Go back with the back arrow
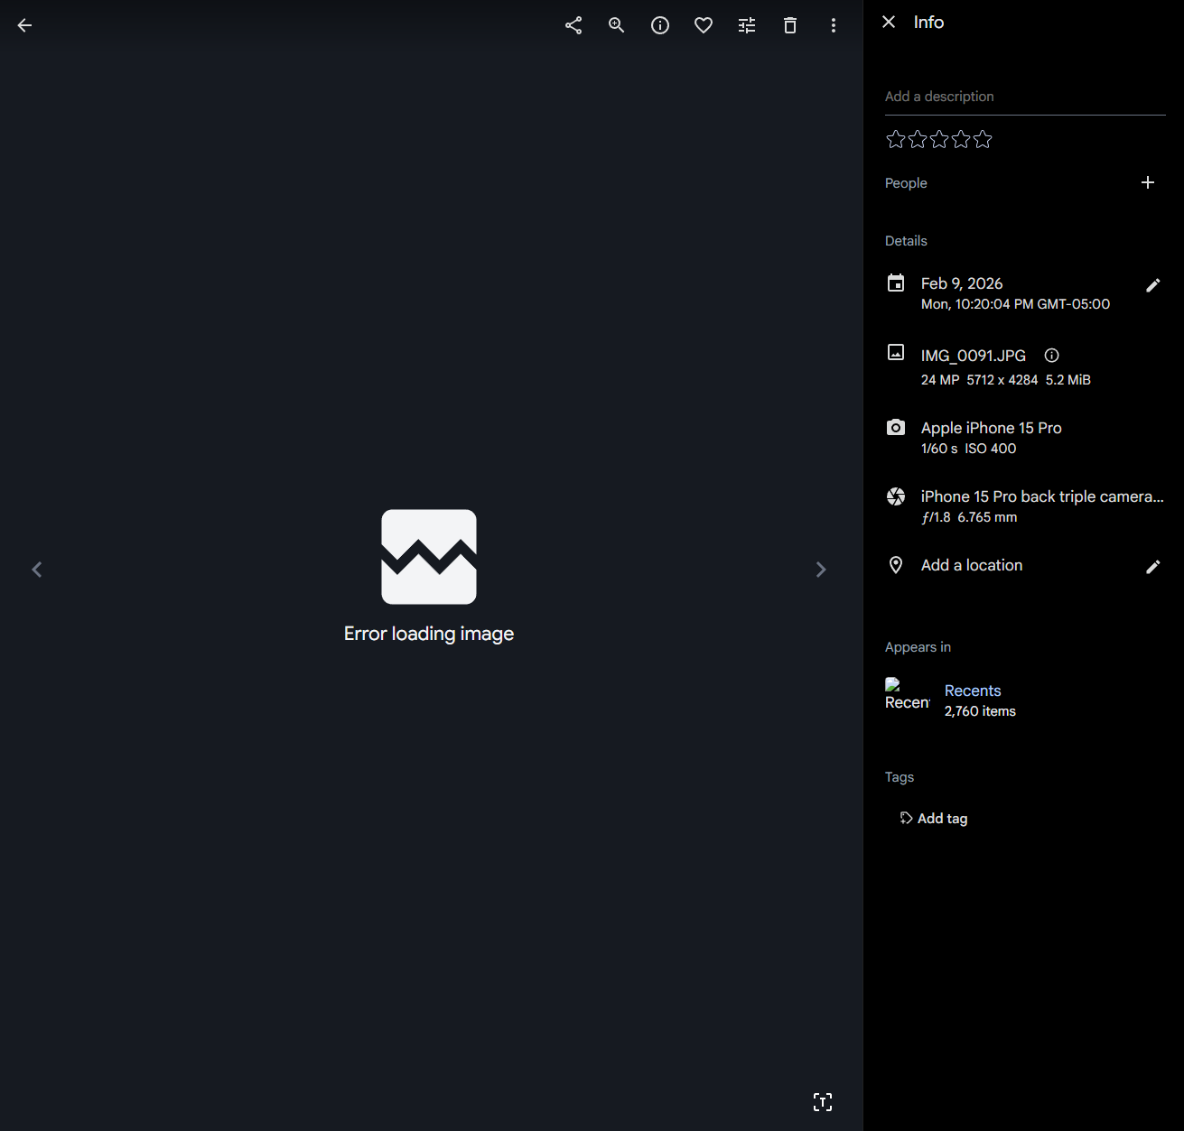 point(23,24)
